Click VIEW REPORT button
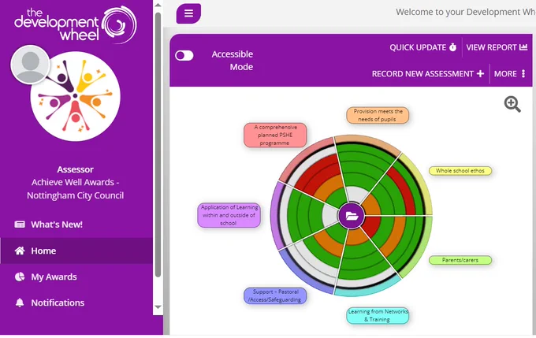The height and width of the screenshot is (338, 536). [x=497, y=47]
